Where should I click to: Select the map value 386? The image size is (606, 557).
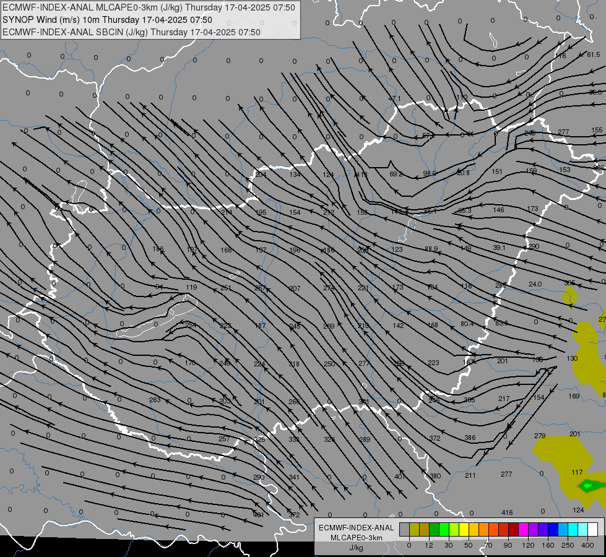(470, 438)
